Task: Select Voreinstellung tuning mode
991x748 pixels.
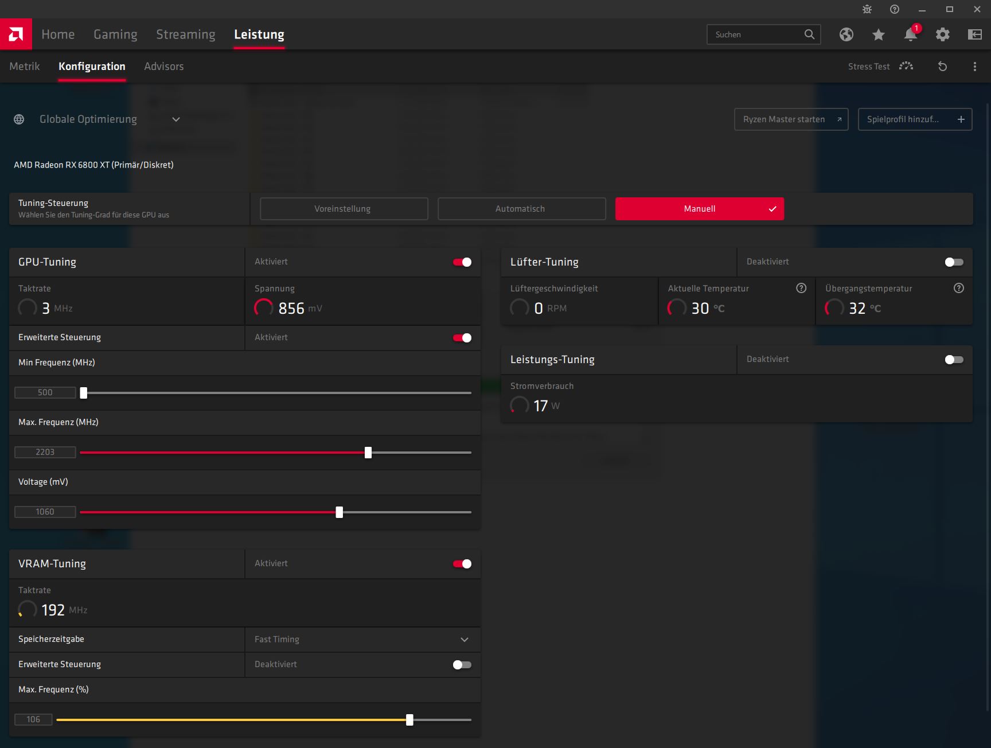Action: coord(344,209)
